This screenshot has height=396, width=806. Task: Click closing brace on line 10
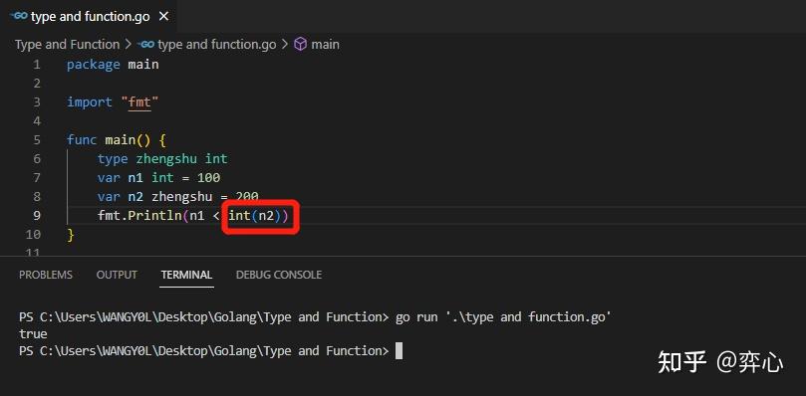tap(71, 235)
